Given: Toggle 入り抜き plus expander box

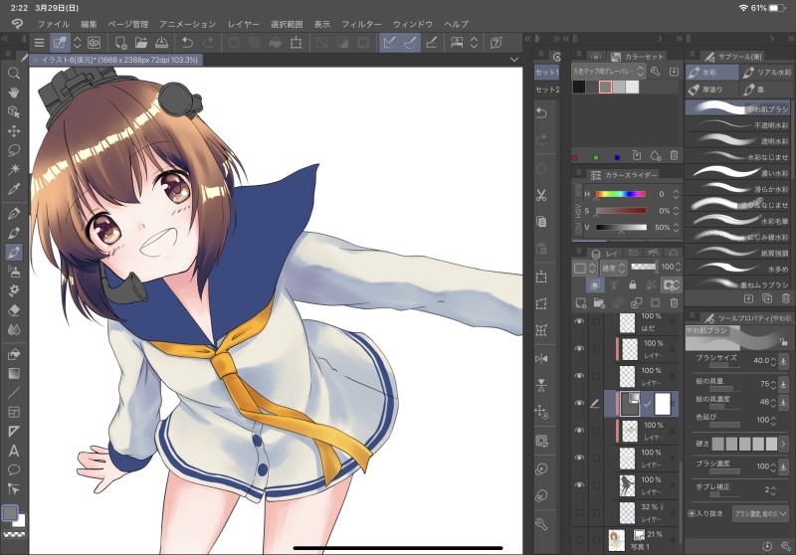Looking at the screenshot, I should tap(692, 513).
